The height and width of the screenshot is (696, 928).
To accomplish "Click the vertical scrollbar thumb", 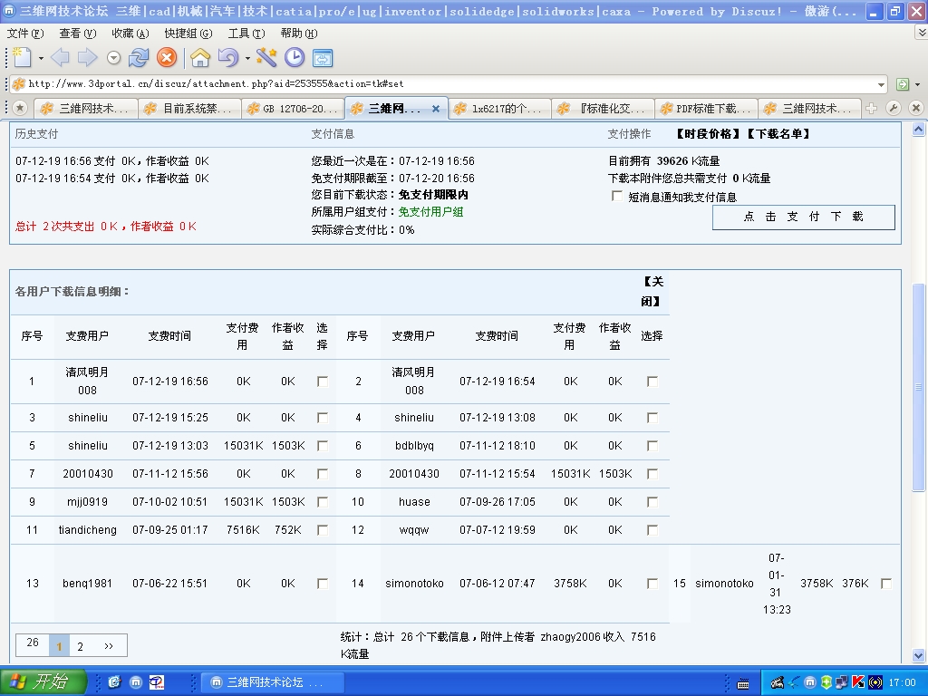I will 919,388.
